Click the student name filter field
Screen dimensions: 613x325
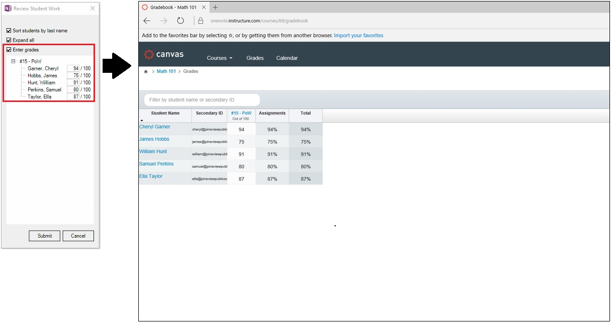[x=202, y=100]
